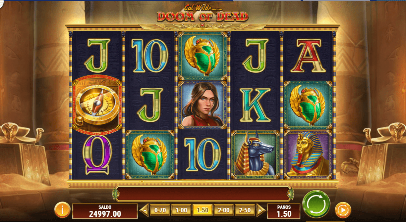Click the purple Q symbol
Screen dimensions: 406x222
97,154
